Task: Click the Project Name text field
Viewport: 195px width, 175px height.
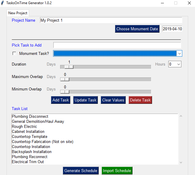Action: pos(111,20)
